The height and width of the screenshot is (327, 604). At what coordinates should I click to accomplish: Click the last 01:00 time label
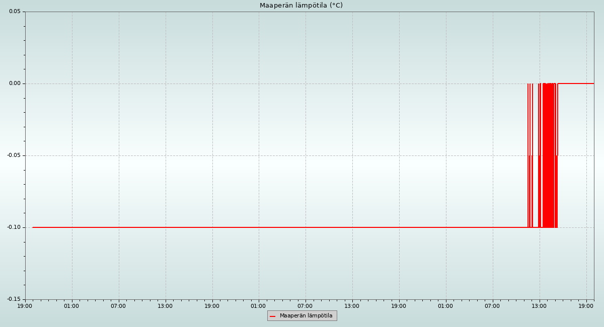pyautogui.click(x=445, y=306)
